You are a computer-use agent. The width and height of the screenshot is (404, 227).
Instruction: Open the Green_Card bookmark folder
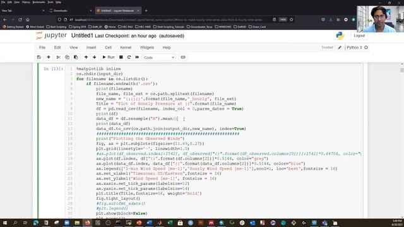[x=257, y=26]
